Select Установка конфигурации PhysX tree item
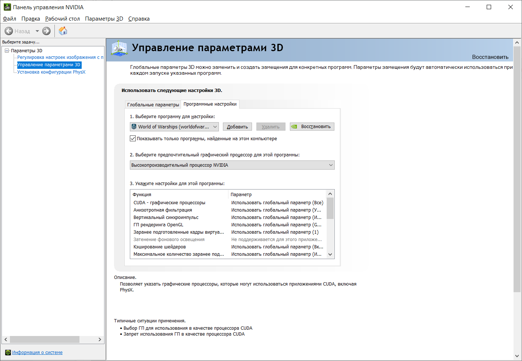Viewport: 522px width, 361px height. 51,72
